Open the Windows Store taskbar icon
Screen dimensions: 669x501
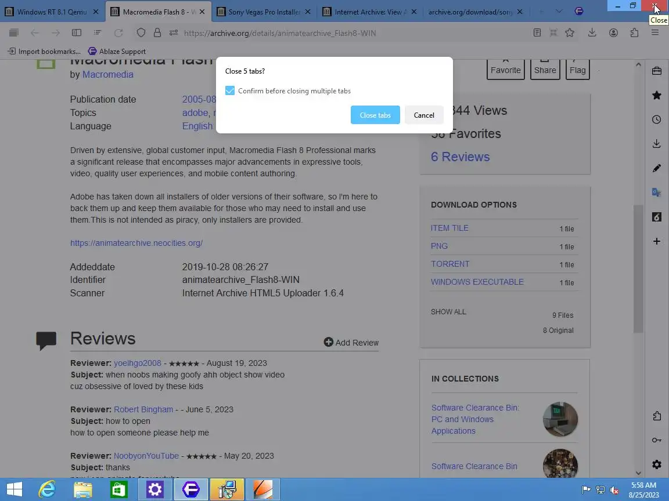[118, 489]
